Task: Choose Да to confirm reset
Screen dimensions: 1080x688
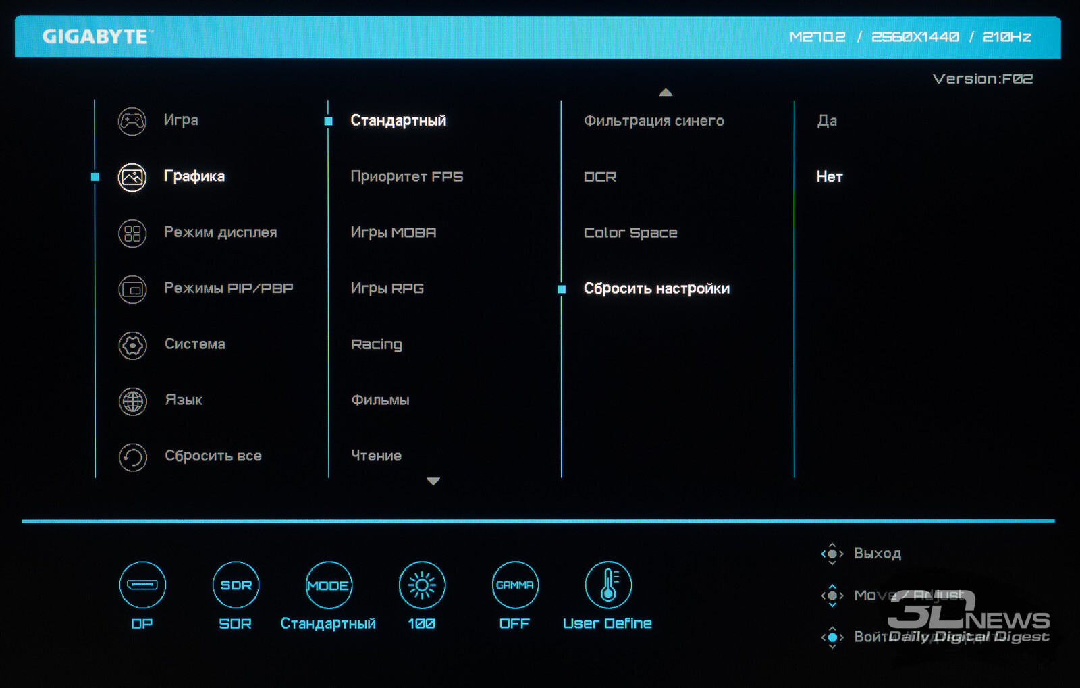Action: [x=827, y=121]
